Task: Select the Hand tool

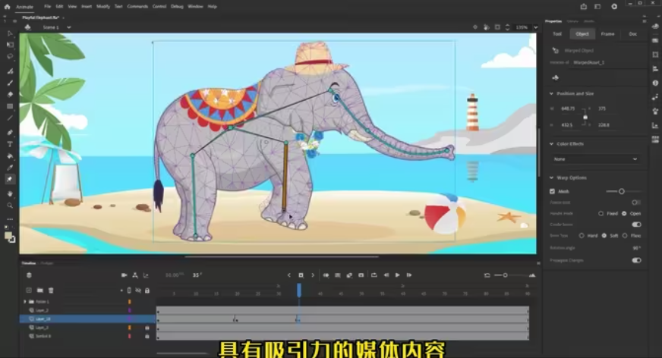Action: tap(10, 193)
